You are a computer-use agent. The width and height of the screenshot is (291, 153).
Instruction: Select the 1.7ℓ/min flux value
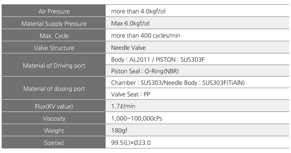(x=123, y=106)
